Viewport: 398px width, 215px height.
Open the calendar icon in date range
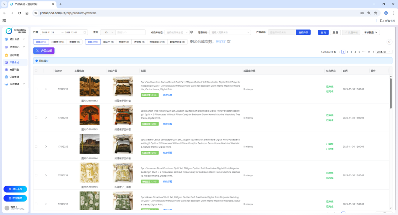point(85,32)
